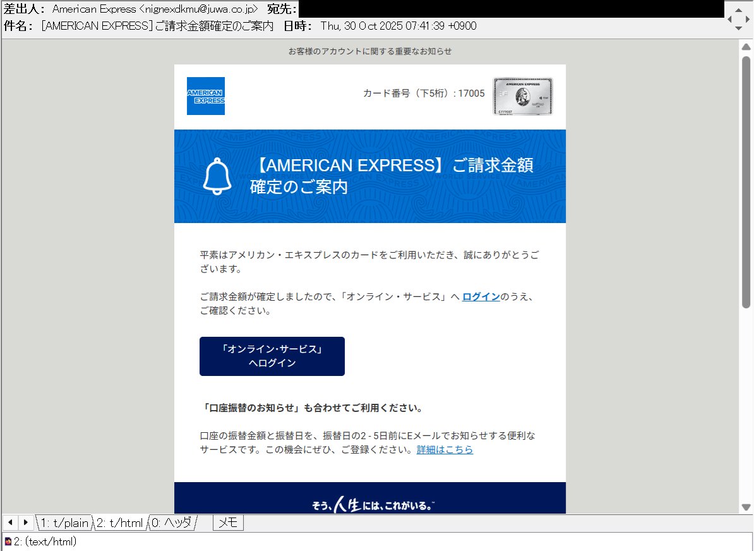Open the ログイン hyperlink in the message
The image size is (754, 551).
(481, 297)
